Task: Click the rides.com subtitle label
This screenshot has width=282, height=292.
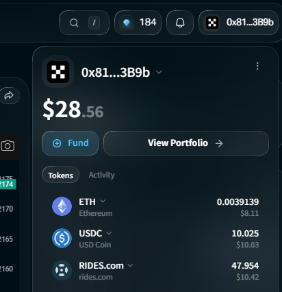Action: 96,277
